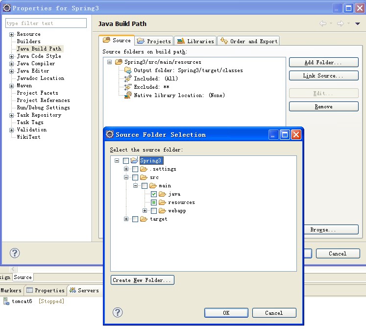Click the Link Source... button
The height and width of the screenshot is (329, 366).
point(323,76)
